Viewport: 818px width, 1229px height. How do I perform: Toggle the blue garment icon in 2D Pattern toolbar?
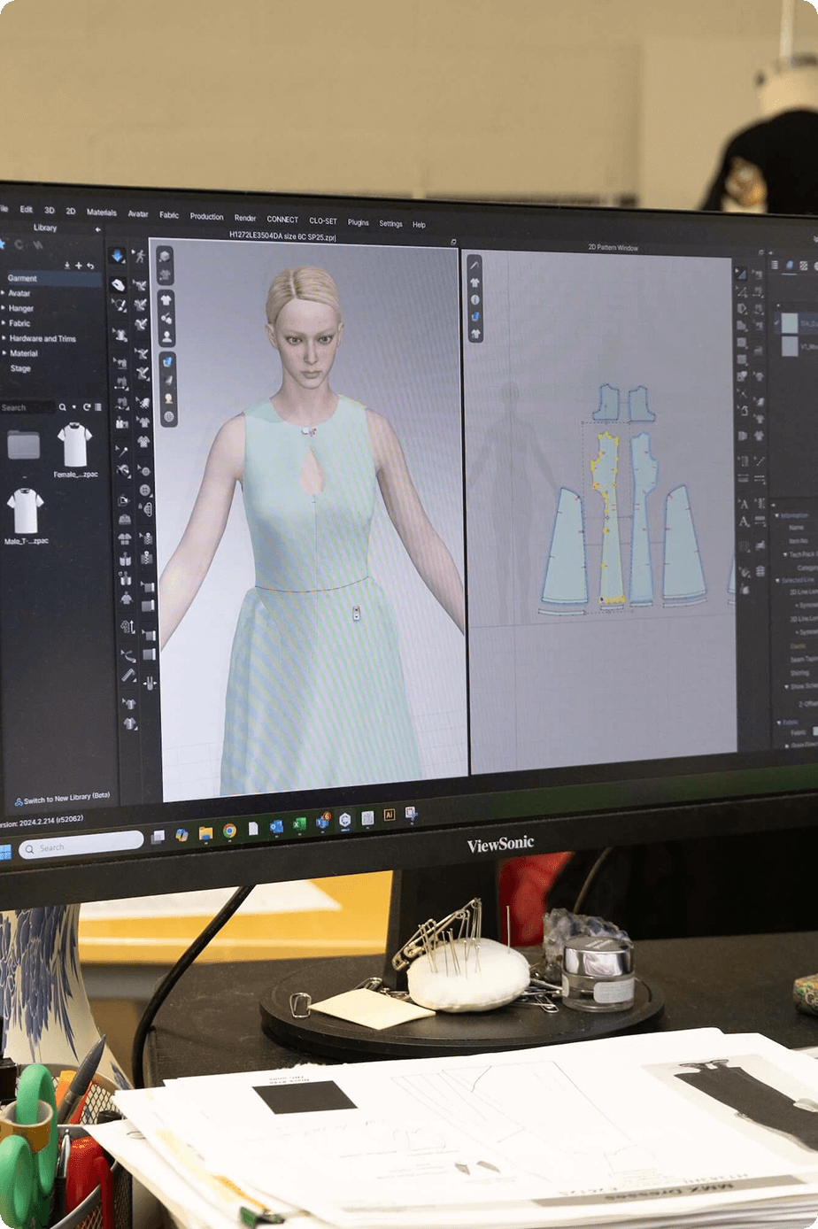pos(475,316)
